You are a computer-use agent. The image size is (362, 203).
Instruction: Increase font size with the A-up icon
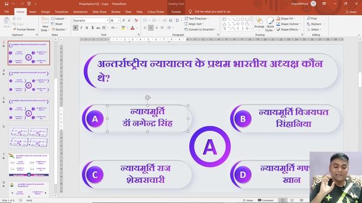coord(124,20)
